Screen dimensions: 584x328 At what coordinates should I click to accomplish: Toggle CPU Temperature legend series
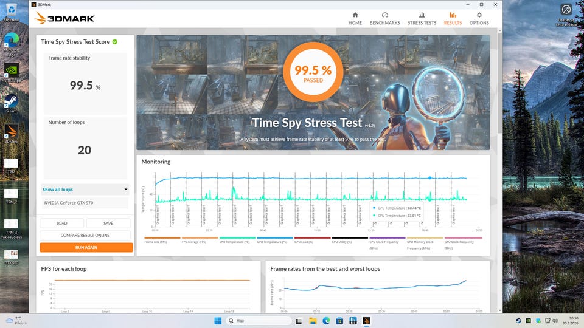coord(237,241)
